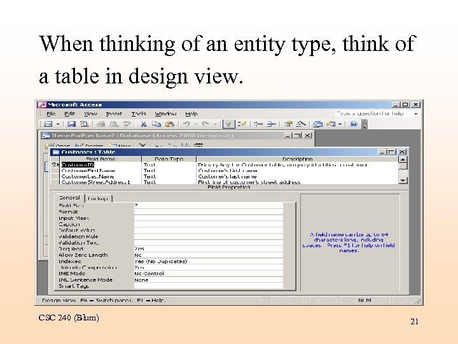Expand the help question box dropdown arrow
The image size is (458, 344).
click(416, 113)
